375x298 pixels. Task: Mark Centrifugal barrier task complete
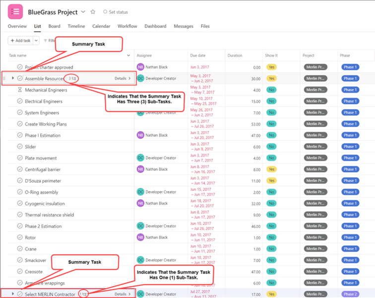[20, 169]
